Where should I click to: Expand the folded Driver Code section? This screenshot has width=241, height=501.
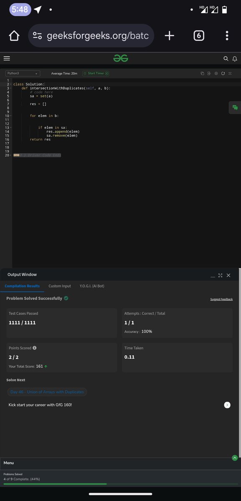coord(16,155)
